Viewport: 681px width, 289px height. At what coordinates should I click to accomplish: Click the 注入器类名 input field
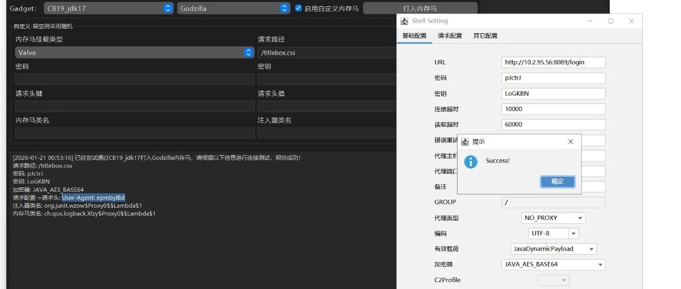[327, 133]
